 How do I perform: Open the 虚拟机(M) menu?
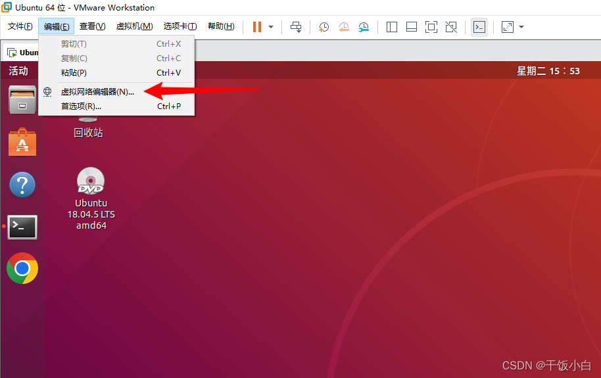(x=135, y=26)
